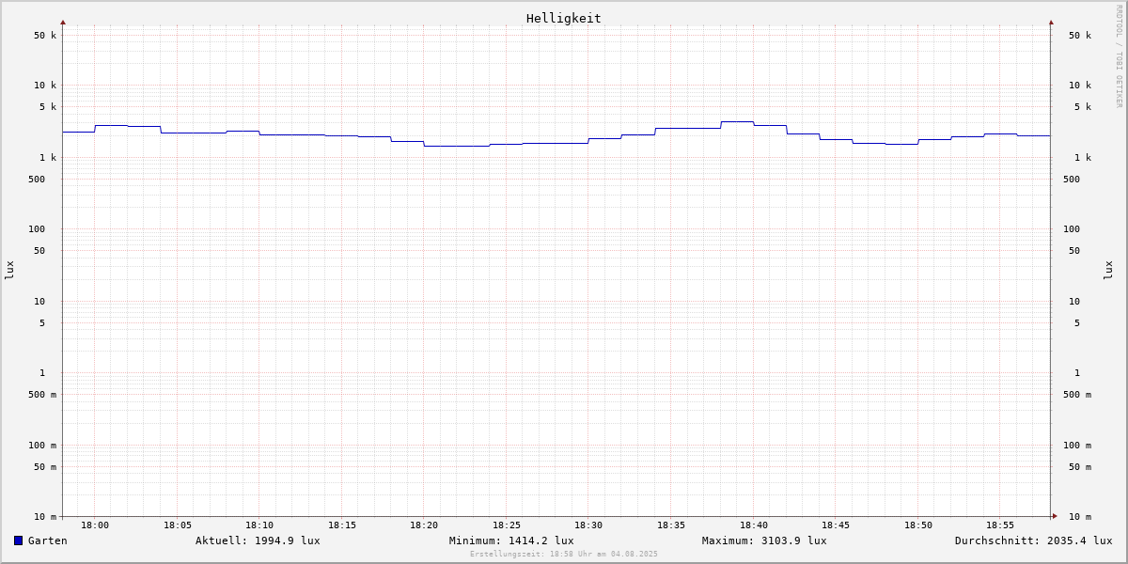Click the 18:05 time axis label
The width and height of the screenshot is (1128, 564).
tap(178, 525)
